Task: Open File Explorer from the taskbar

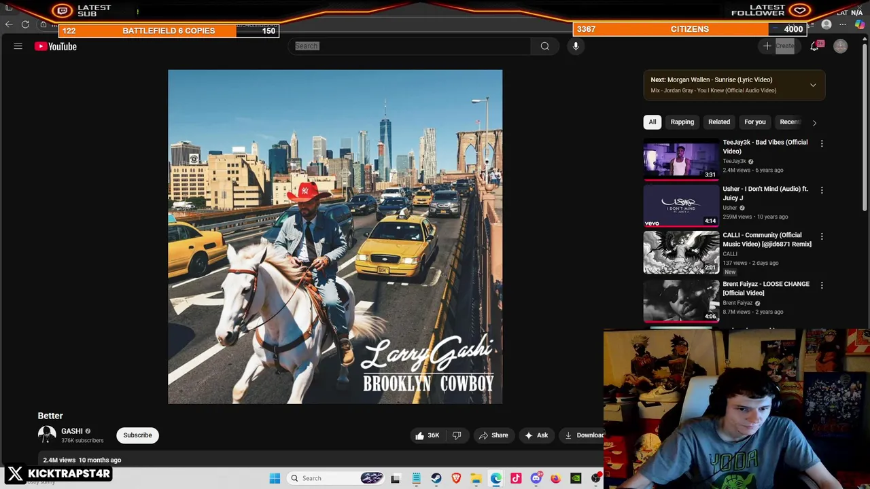Action: (476, 478)
